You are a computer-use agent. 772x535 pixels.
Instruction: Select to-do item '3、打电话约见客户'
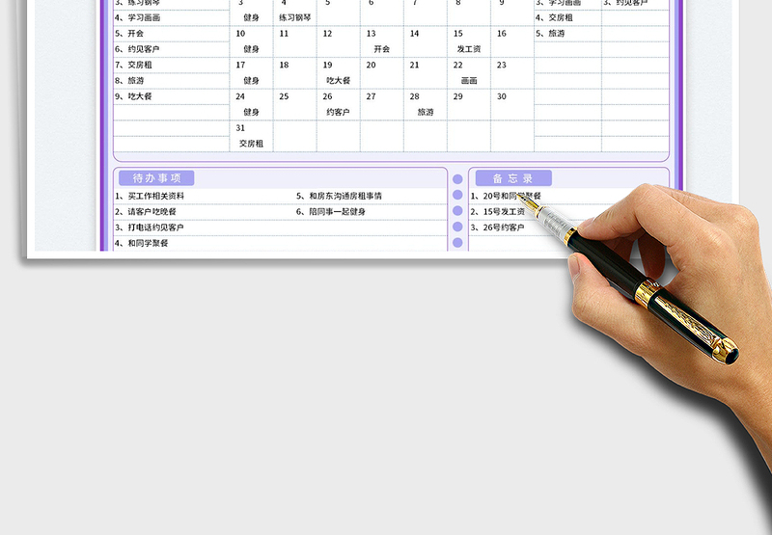pyautogui.click(x=150, y=227)
